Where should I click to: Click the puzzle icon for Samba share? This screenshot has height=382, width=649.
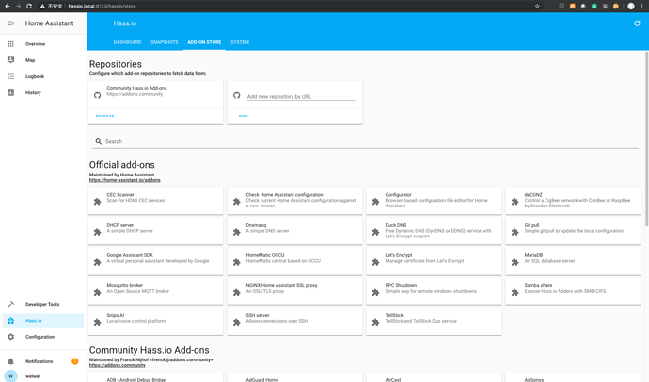click(x=514, y=292)
